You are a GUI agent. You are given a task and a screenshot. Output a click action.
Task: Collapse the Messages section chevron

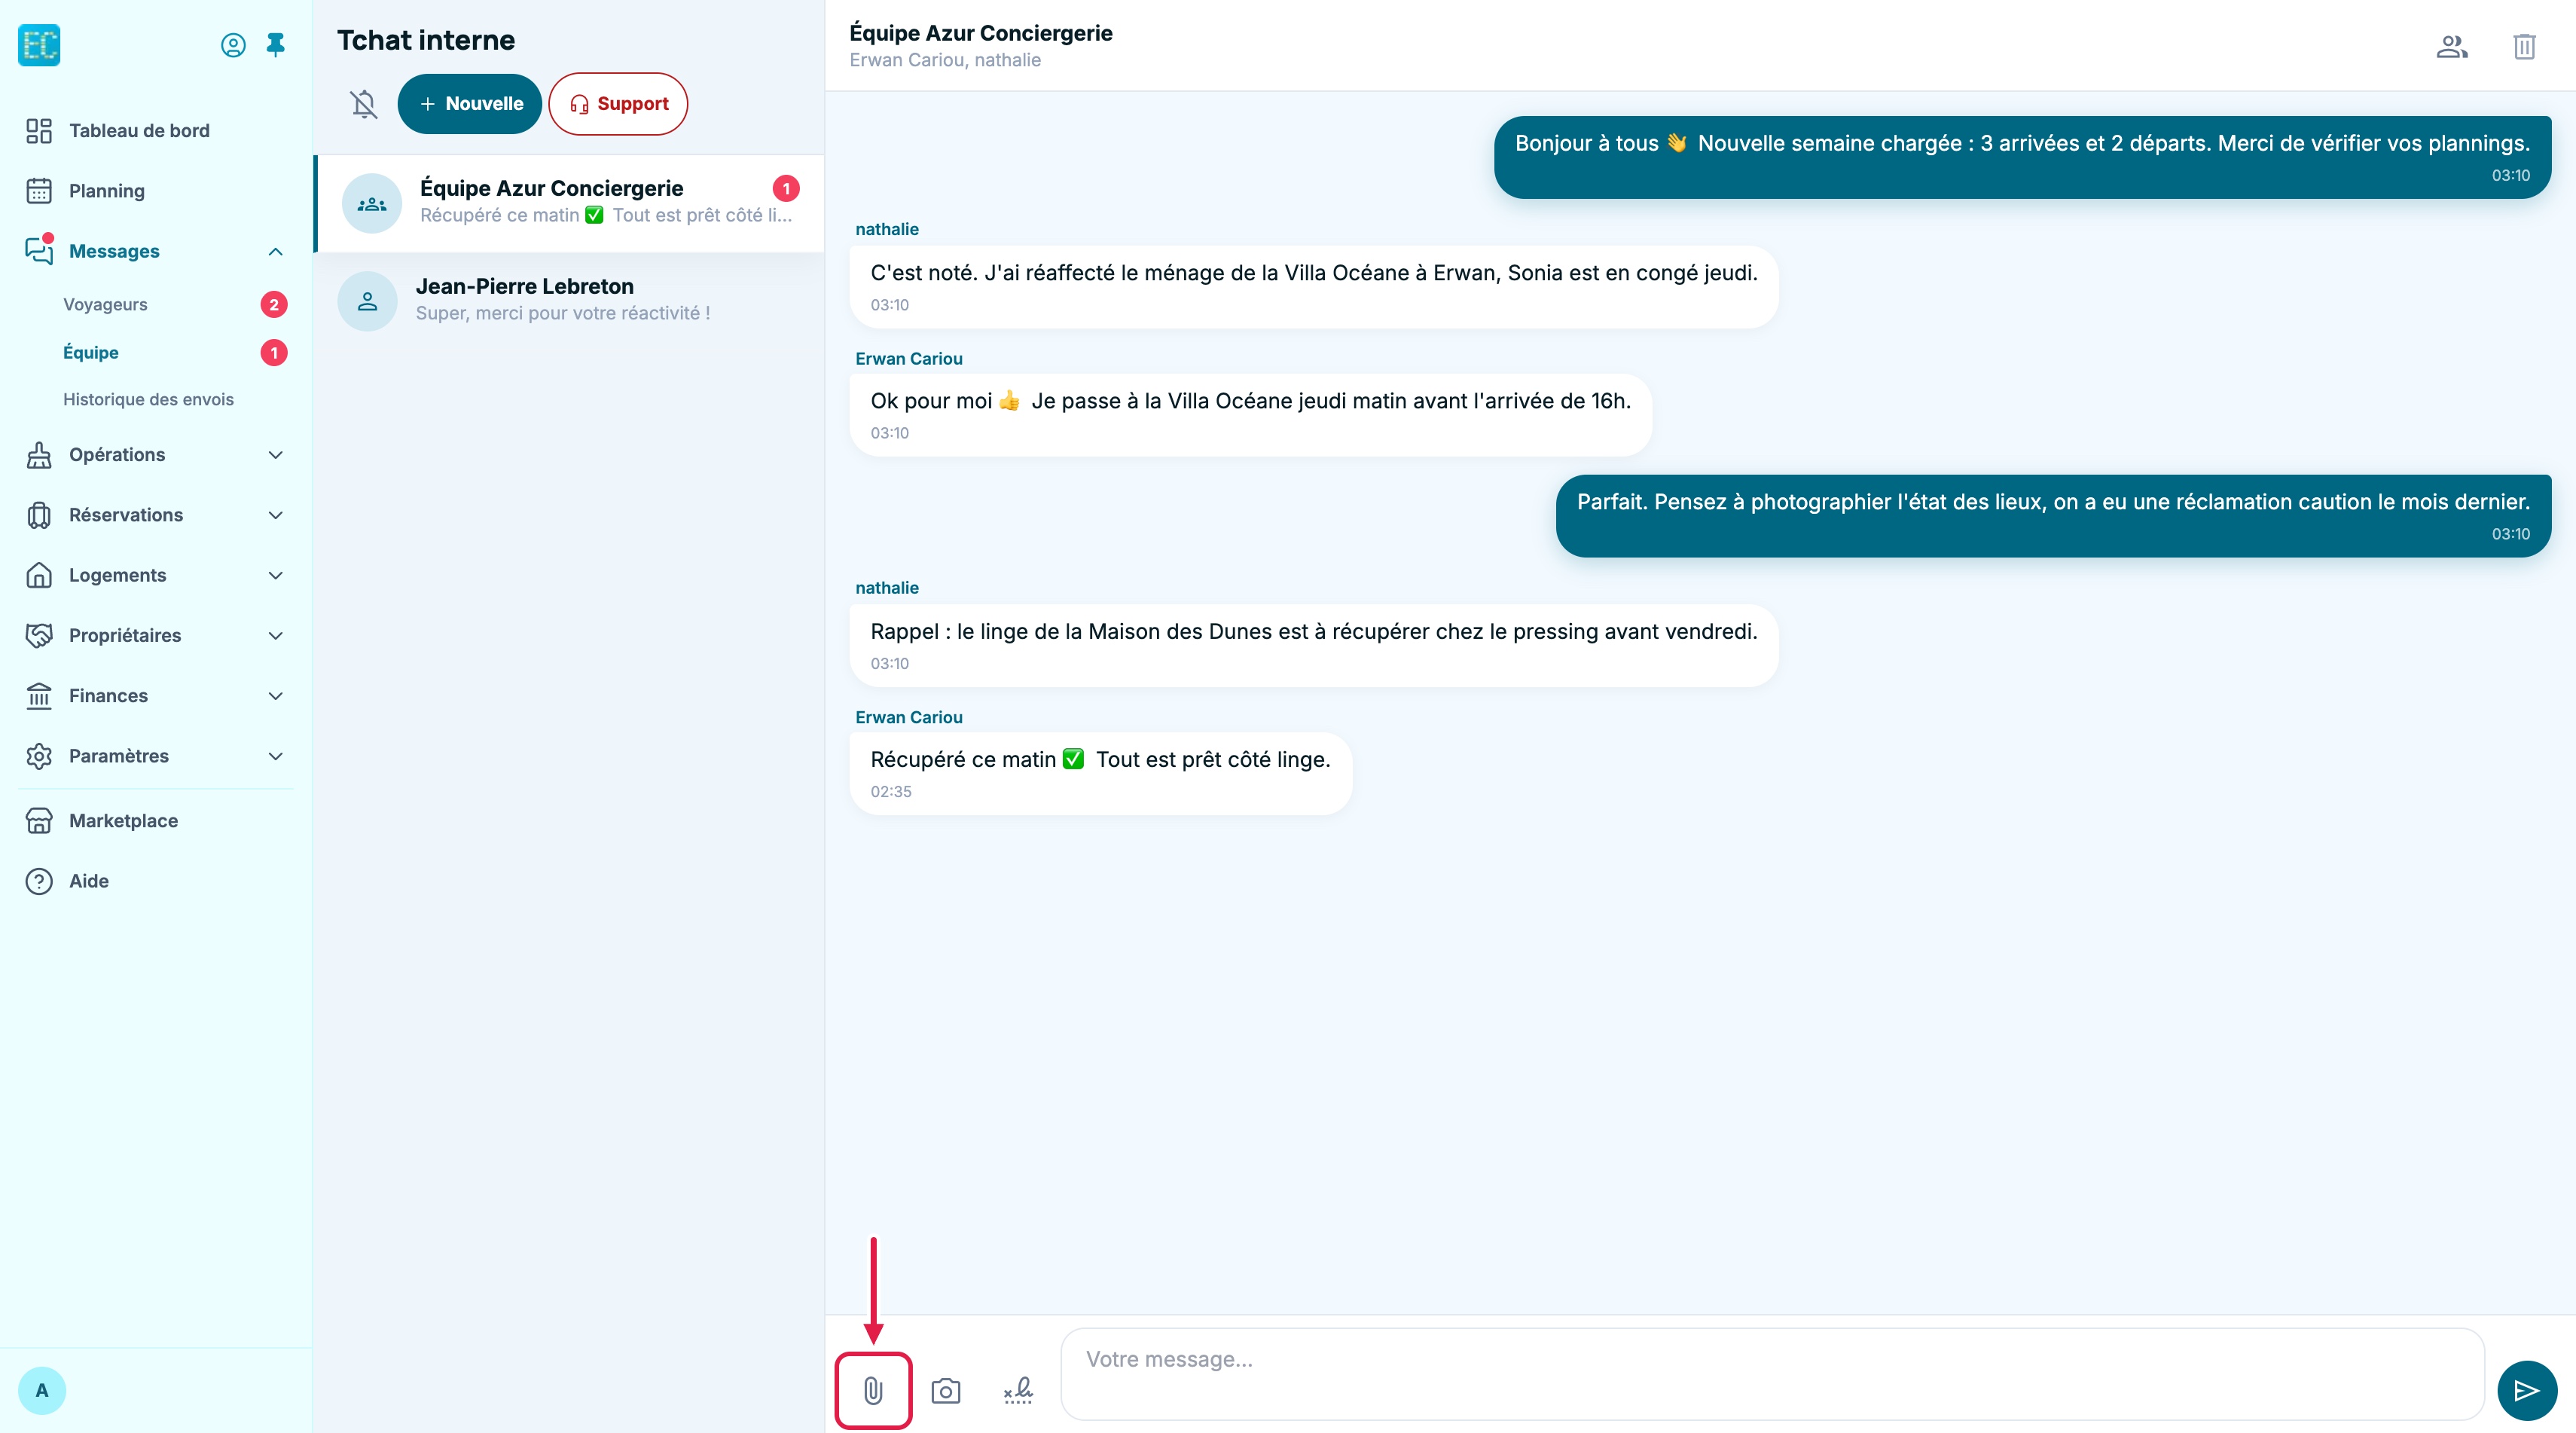(276, 252)
